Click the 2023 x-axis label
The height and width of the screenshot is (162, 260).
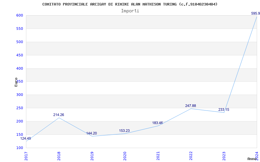pos(224,156)
